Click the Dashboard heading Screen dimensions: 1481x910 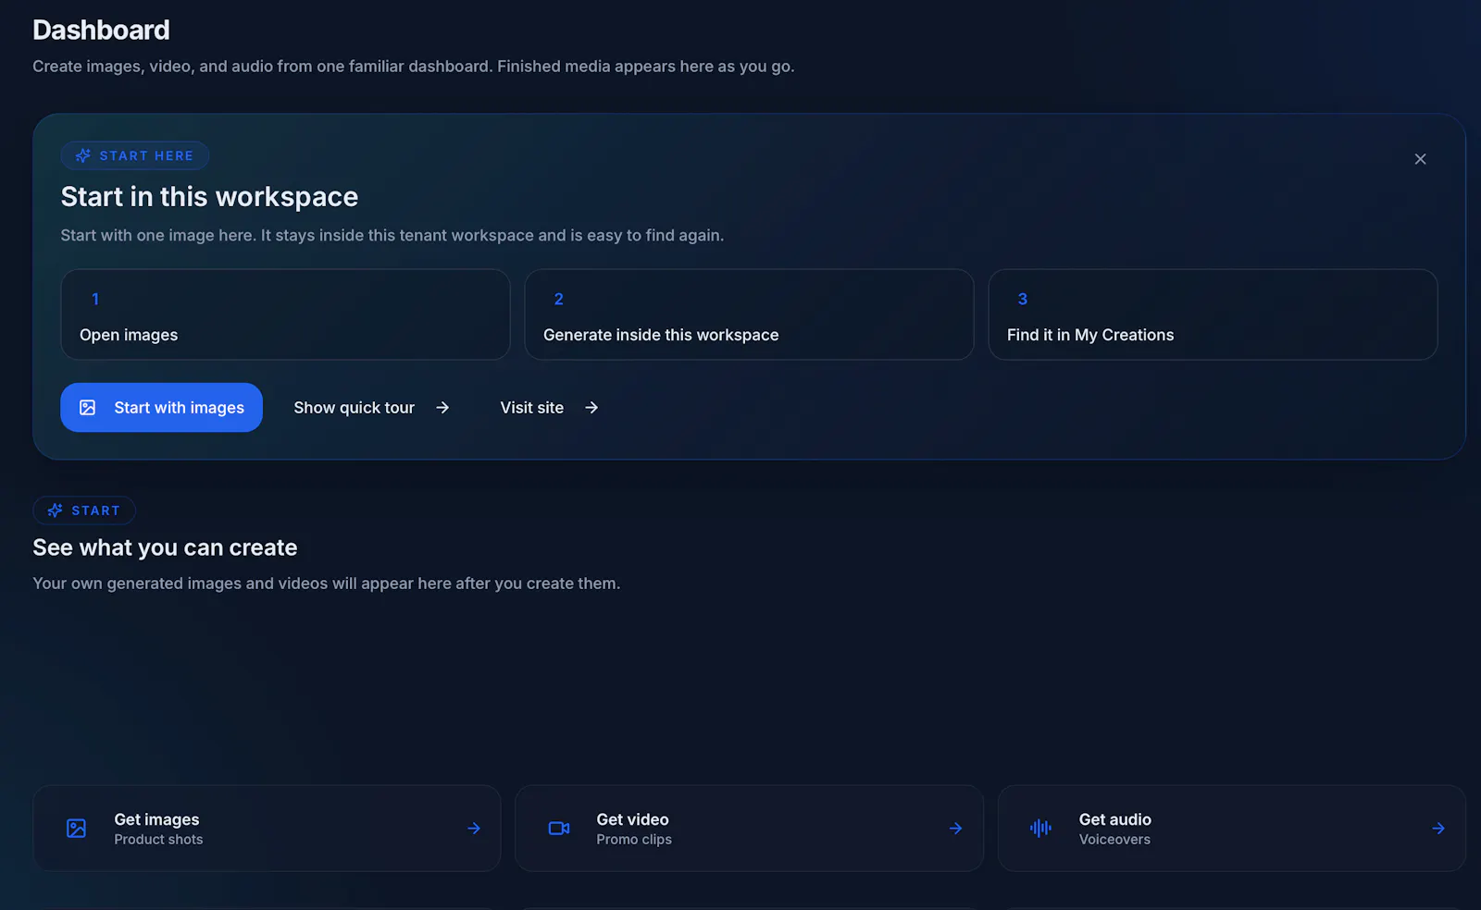point(101,30)
